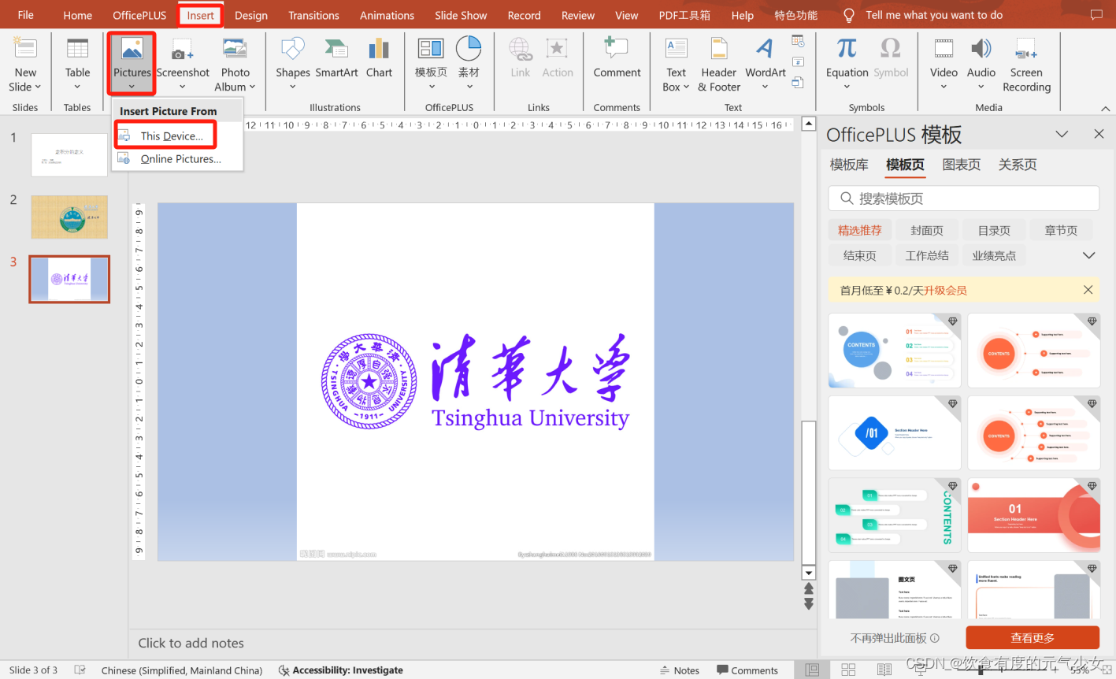Pick the red 01 Section Header template
Image resolution: width=1116 pixels, height=679 pixels.
[1033, 515]
